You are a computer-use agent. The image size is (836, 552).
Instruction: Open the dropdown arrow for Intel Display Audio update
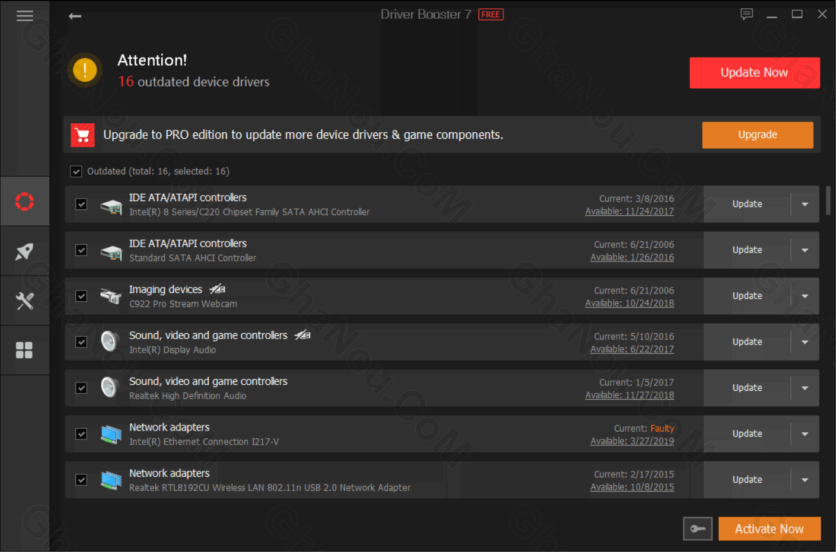tap(805, 342)
